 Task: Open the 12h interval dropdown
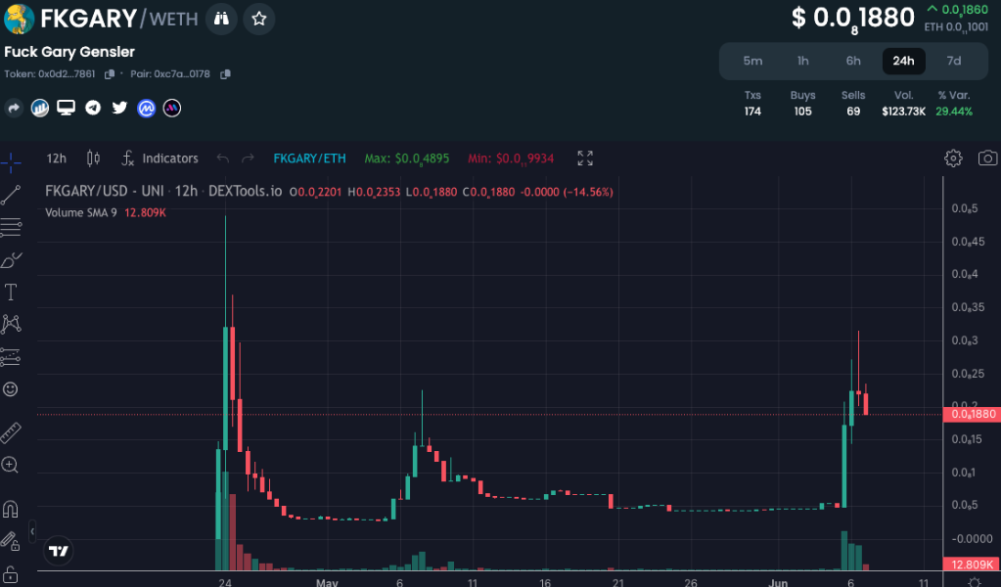[57, 158]
